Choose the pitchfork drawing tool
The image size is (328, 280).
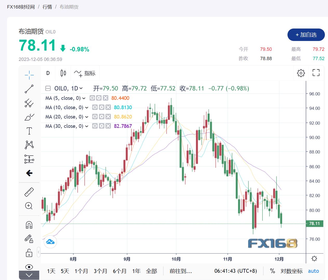29,103
